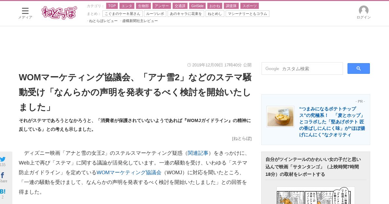
Task: Click the article headline about WOMマーケティング協議会
Action: (x=135, y=92)
